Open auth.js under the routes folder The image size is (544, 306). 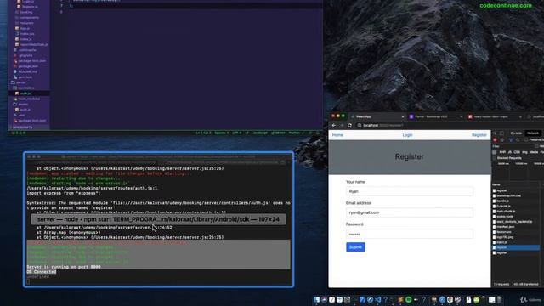pos(25,110)
